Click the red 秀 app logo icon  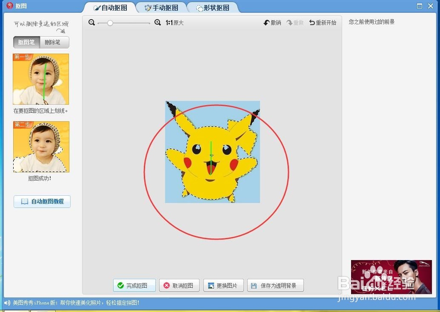pos(10,6)
